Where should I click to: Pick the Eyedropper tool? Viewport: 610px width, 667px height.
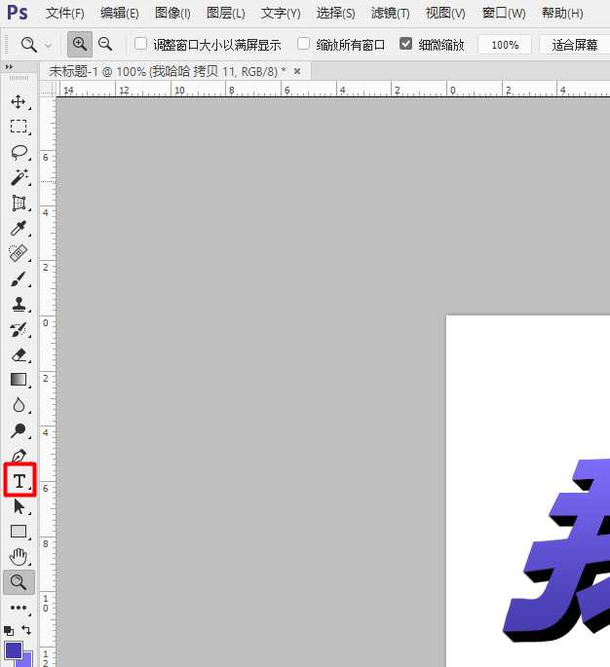coord(19,228)
